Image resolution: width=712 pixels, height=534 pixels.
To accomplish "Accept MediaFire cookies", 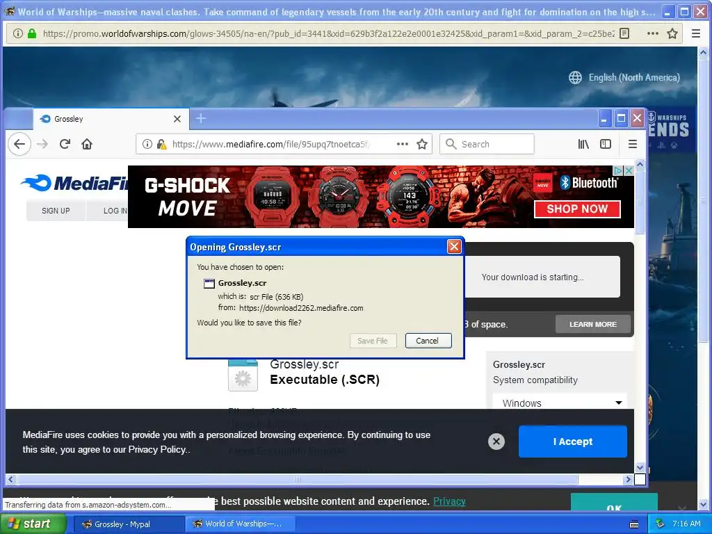I will [573, 442].
